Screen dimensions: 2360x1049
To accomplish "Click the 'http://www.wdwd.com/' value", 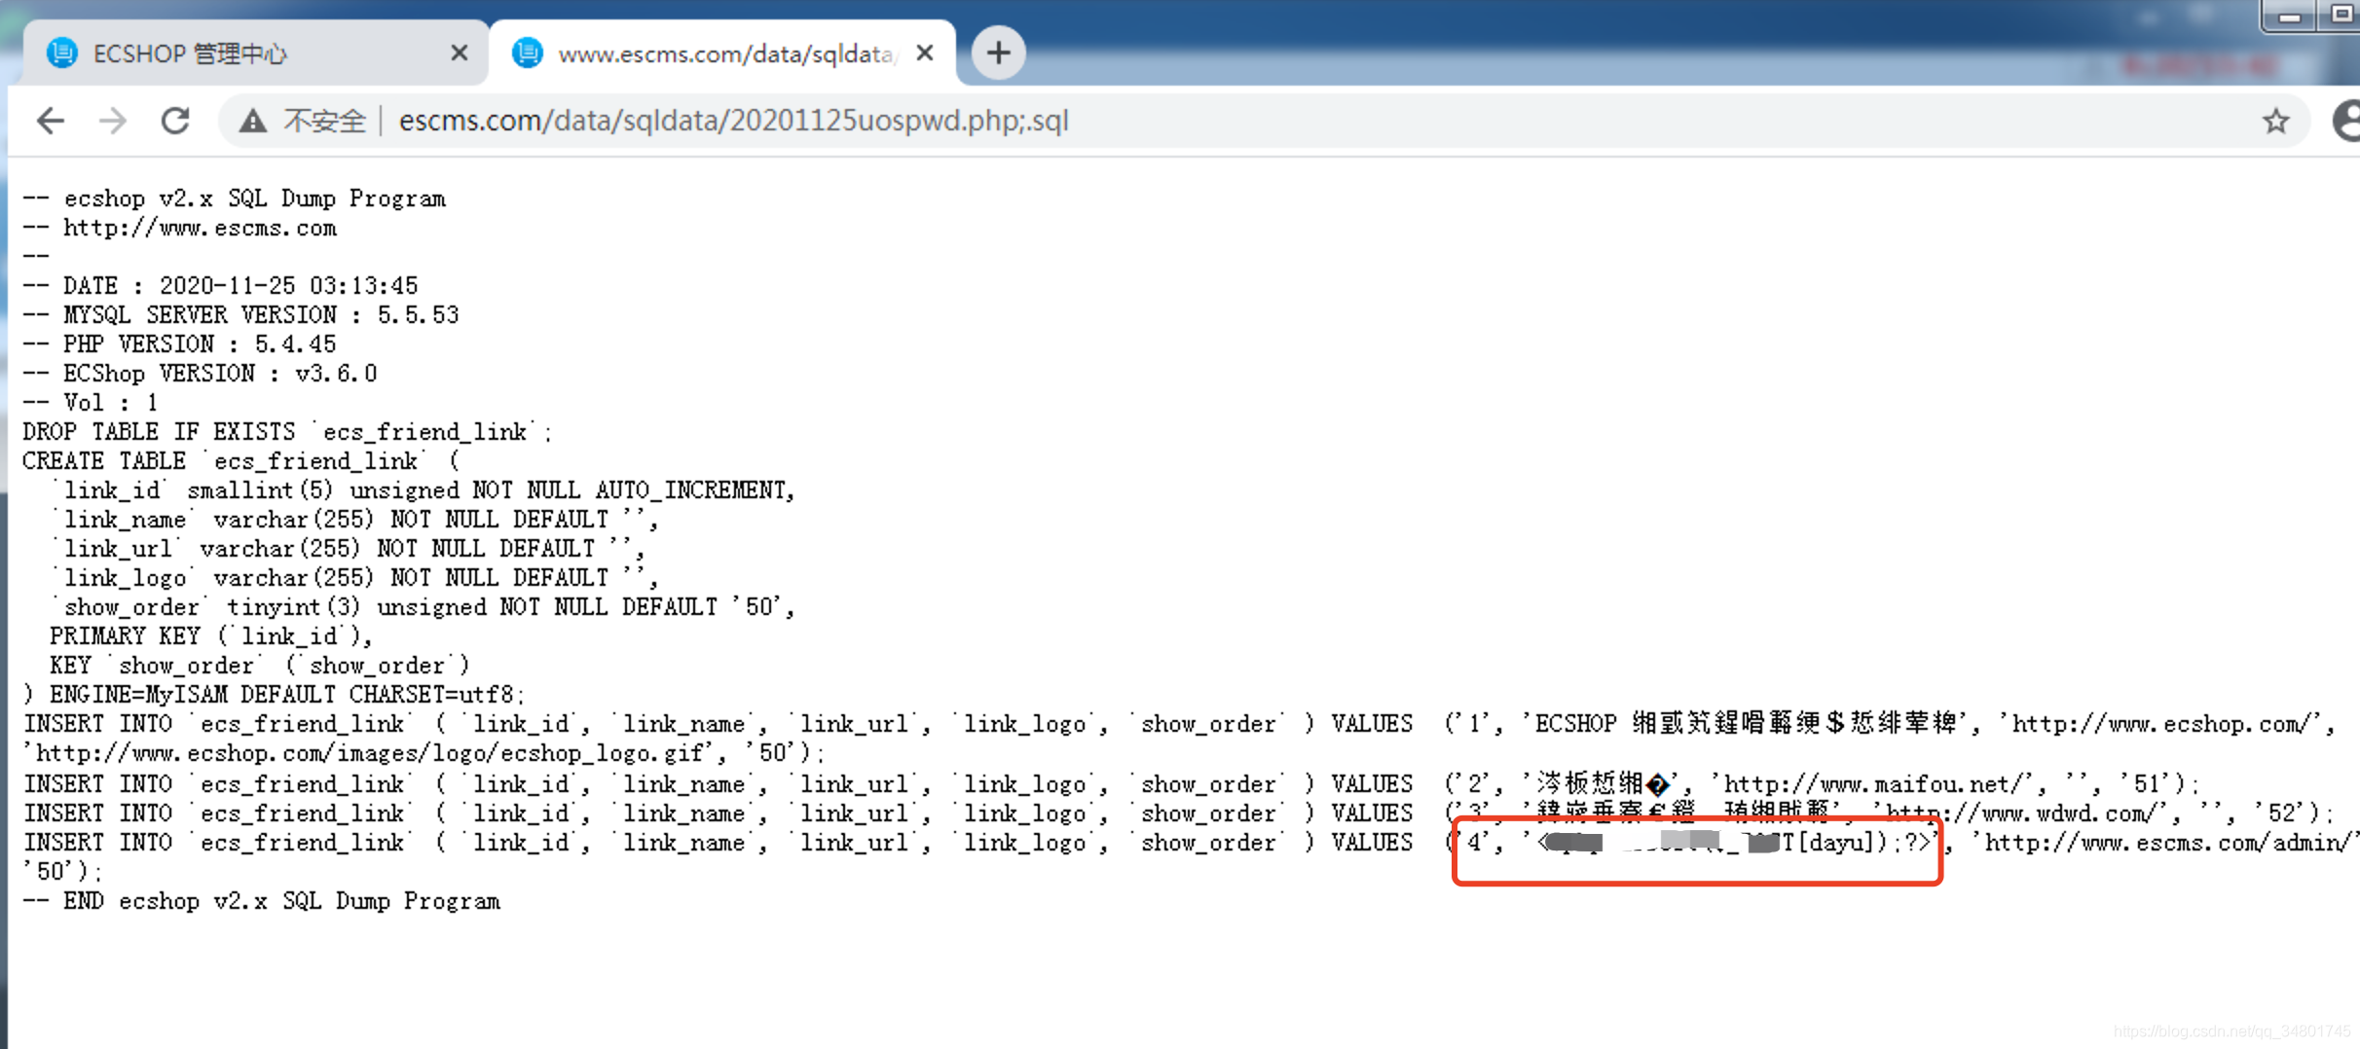I will (x=2027, y=814).
